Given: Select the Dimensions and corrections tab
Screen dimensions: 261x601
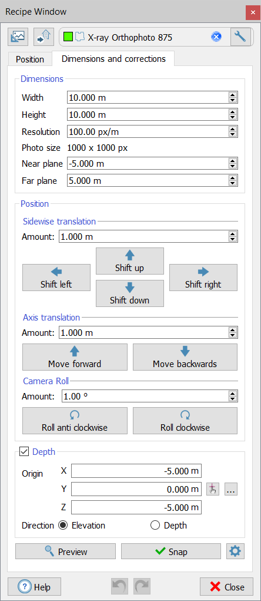Looking at the screenshot, I should click(x=113, y=59).
